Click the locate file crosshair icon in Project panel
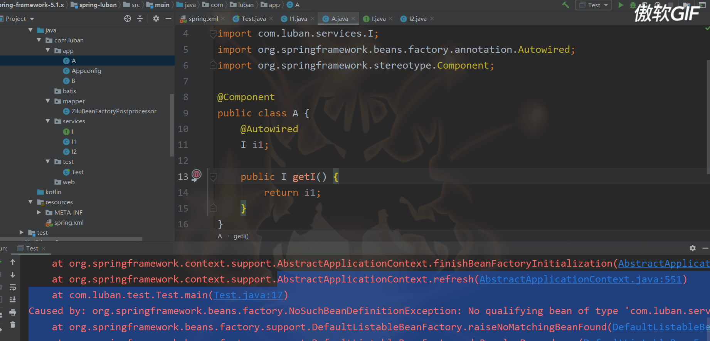Viewport: 710px width, 341px height. (128, 18)
